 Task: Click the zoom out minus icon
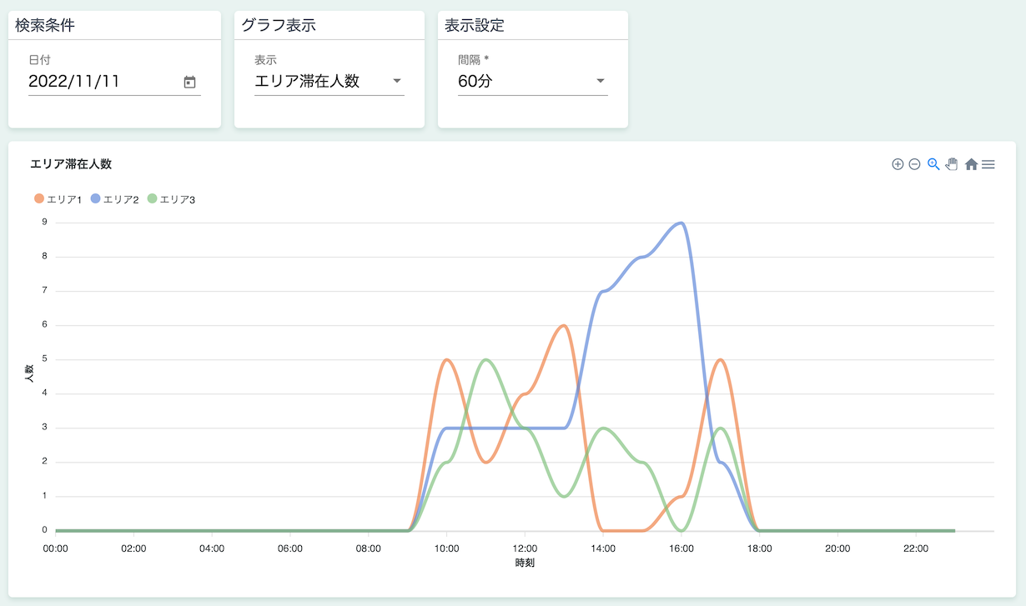pyautogui.click(x=914, y=164)
